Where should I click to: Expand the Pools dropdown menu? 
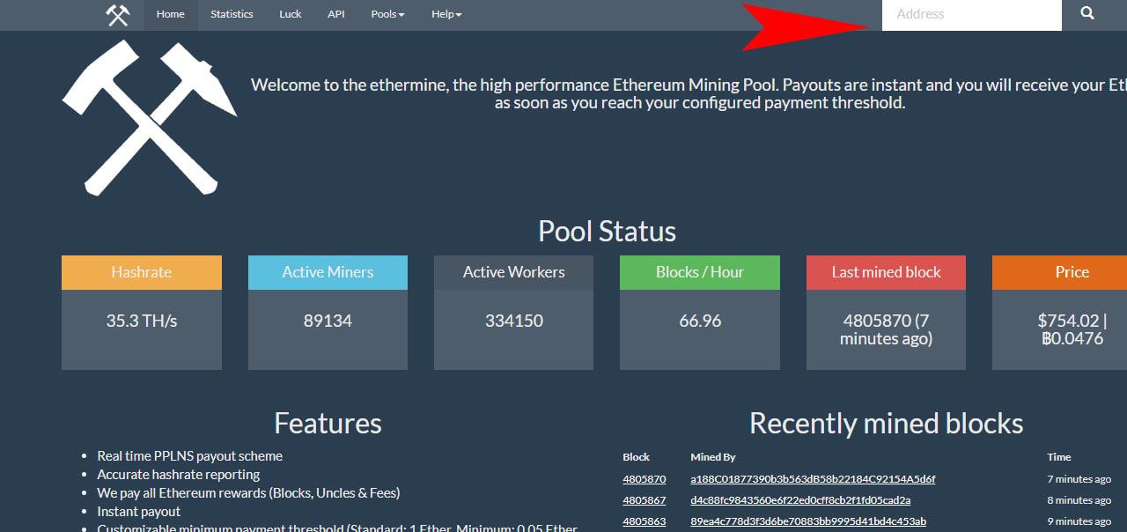point(387,14)
